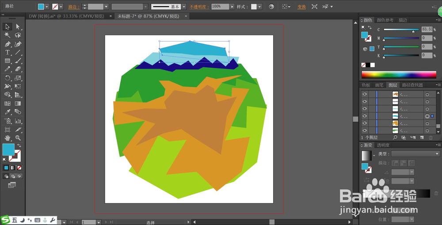The width and height of the screenshot is (442, 225).
Task: Select the Rectangle tool
Action: [x=8, y=61]
